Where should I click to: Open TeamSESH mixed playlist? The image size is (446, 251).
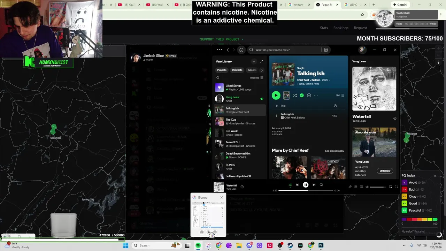pyautogui.click(x=240, y=144)
